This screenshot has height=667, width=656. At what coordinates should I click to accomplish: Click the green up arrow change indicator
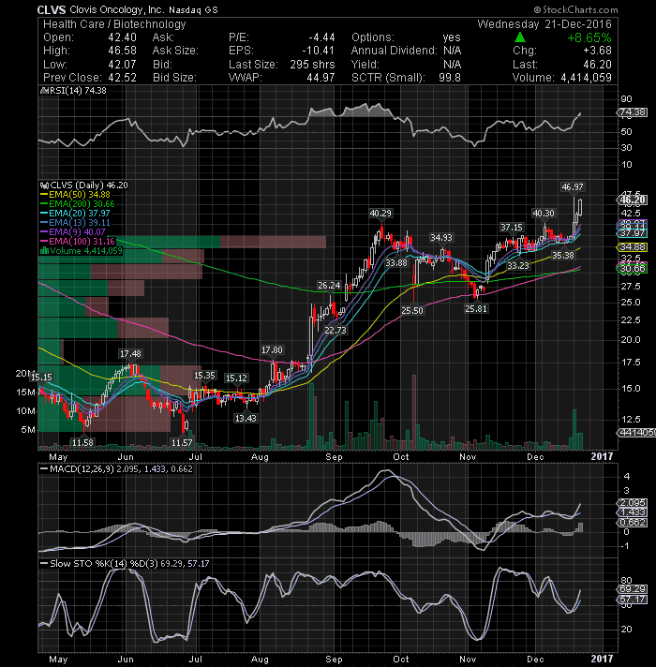[x=520, y=37]
